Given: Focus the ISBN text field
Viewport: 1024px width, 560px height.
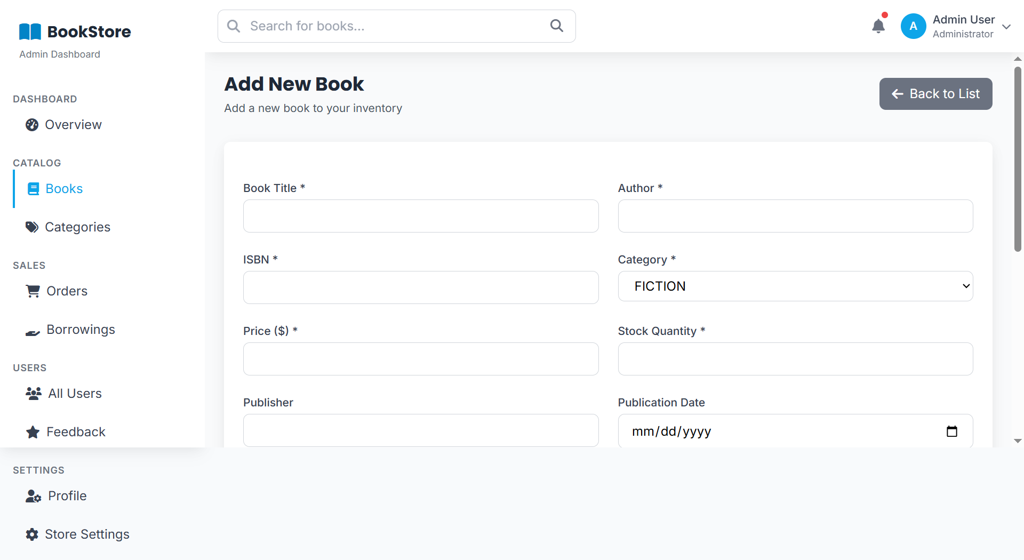Looking at the screenshot, I should coord(420,287).
